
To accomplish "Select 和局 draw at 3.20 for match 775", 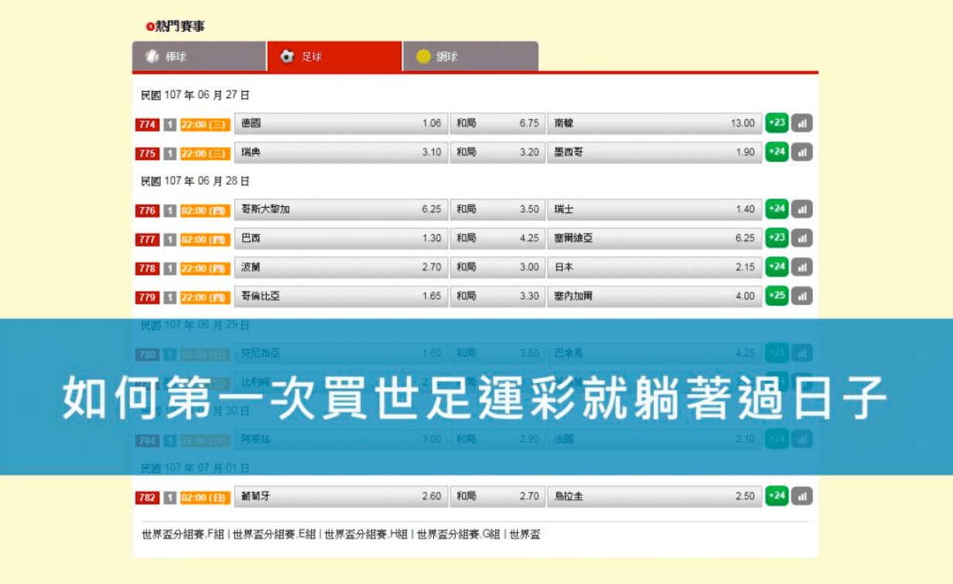I will pyautogui.click(x=497, y=152).
